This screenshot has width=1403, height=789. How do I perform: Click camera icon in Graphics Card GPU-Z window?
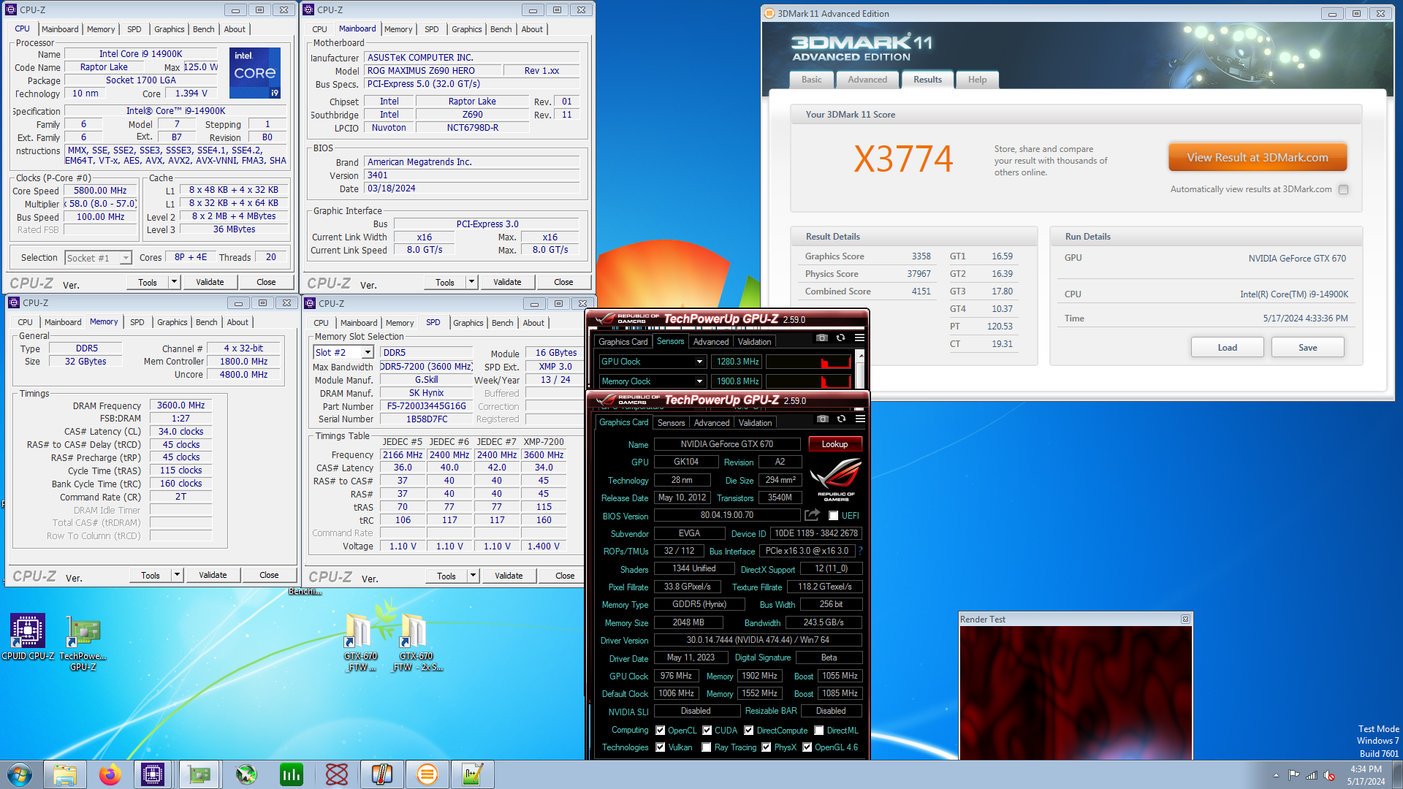coord(823,419)
